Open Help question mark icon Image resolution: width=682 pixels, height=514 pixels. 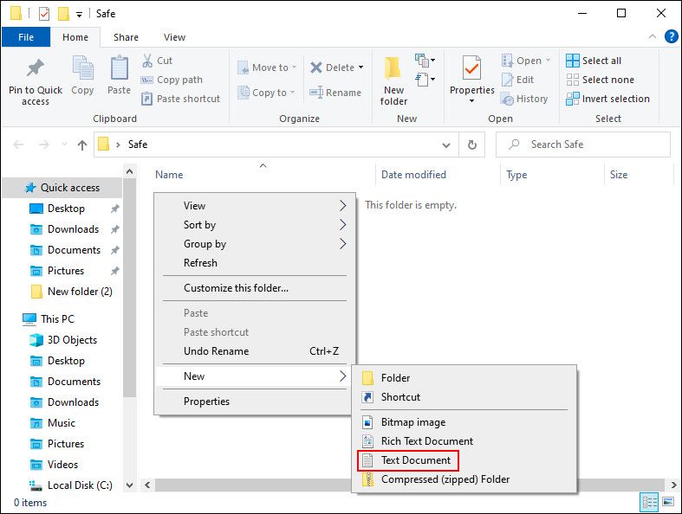(x=671, y=36)
